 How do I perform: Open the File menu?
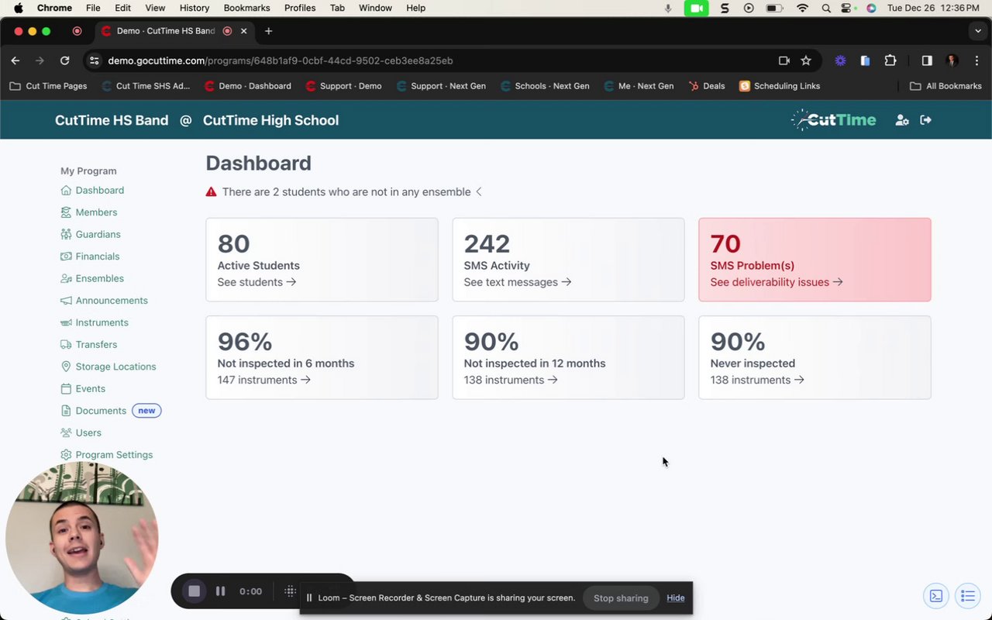[x=93, y=8]
